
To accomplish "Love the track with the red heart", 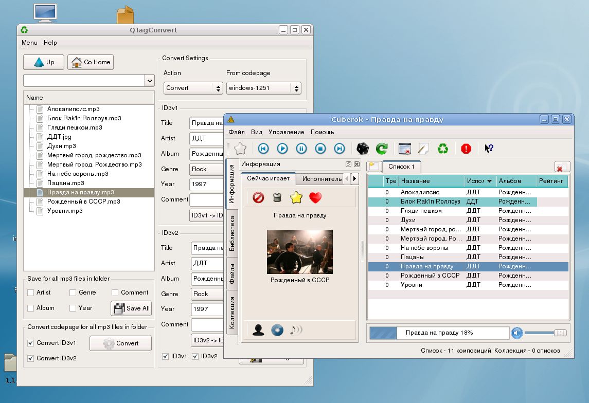I will coord(315,197).
